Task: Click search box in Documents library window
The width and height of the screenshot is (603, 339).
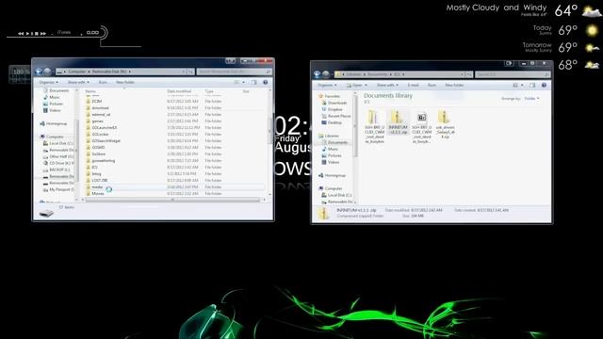Action: click(513, 74)
